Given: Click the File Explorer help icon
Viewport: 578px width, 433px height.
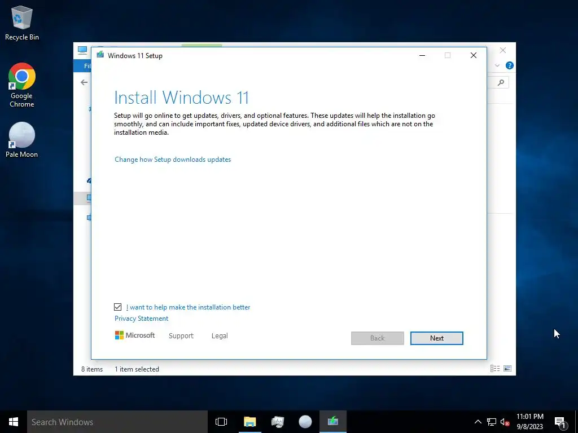Looking at the screenshot, I should pos(510,65).
